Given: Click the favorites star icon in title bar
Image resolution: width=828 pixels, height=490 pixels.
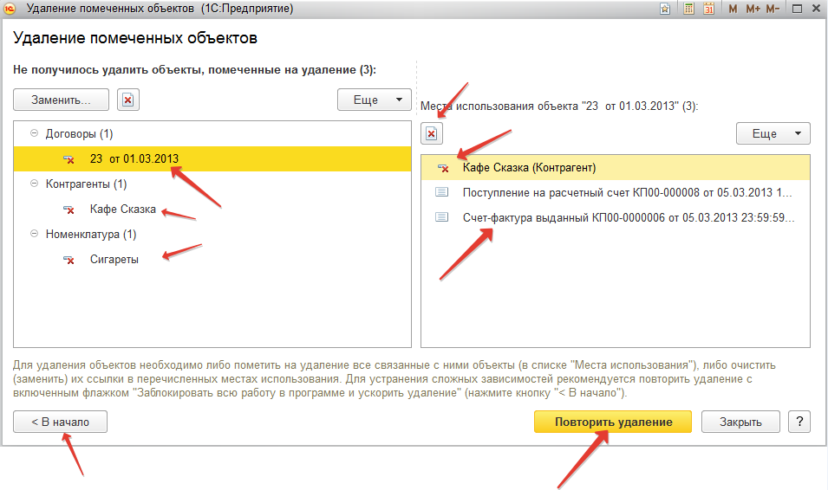Looking at the screenshot, I should click(665, 9).
